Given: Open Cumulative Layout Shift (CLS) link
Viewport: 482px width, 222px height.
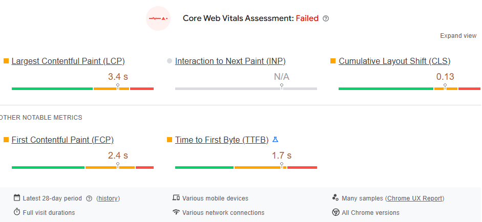Looking at the screenshot, I should point(394,61).
